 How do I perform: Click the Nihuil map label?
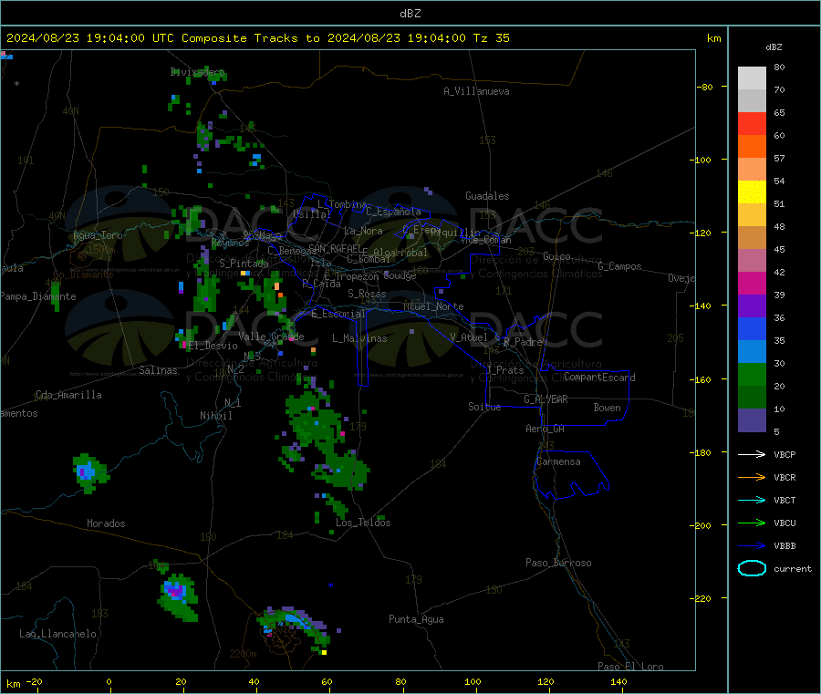[215, 416]
